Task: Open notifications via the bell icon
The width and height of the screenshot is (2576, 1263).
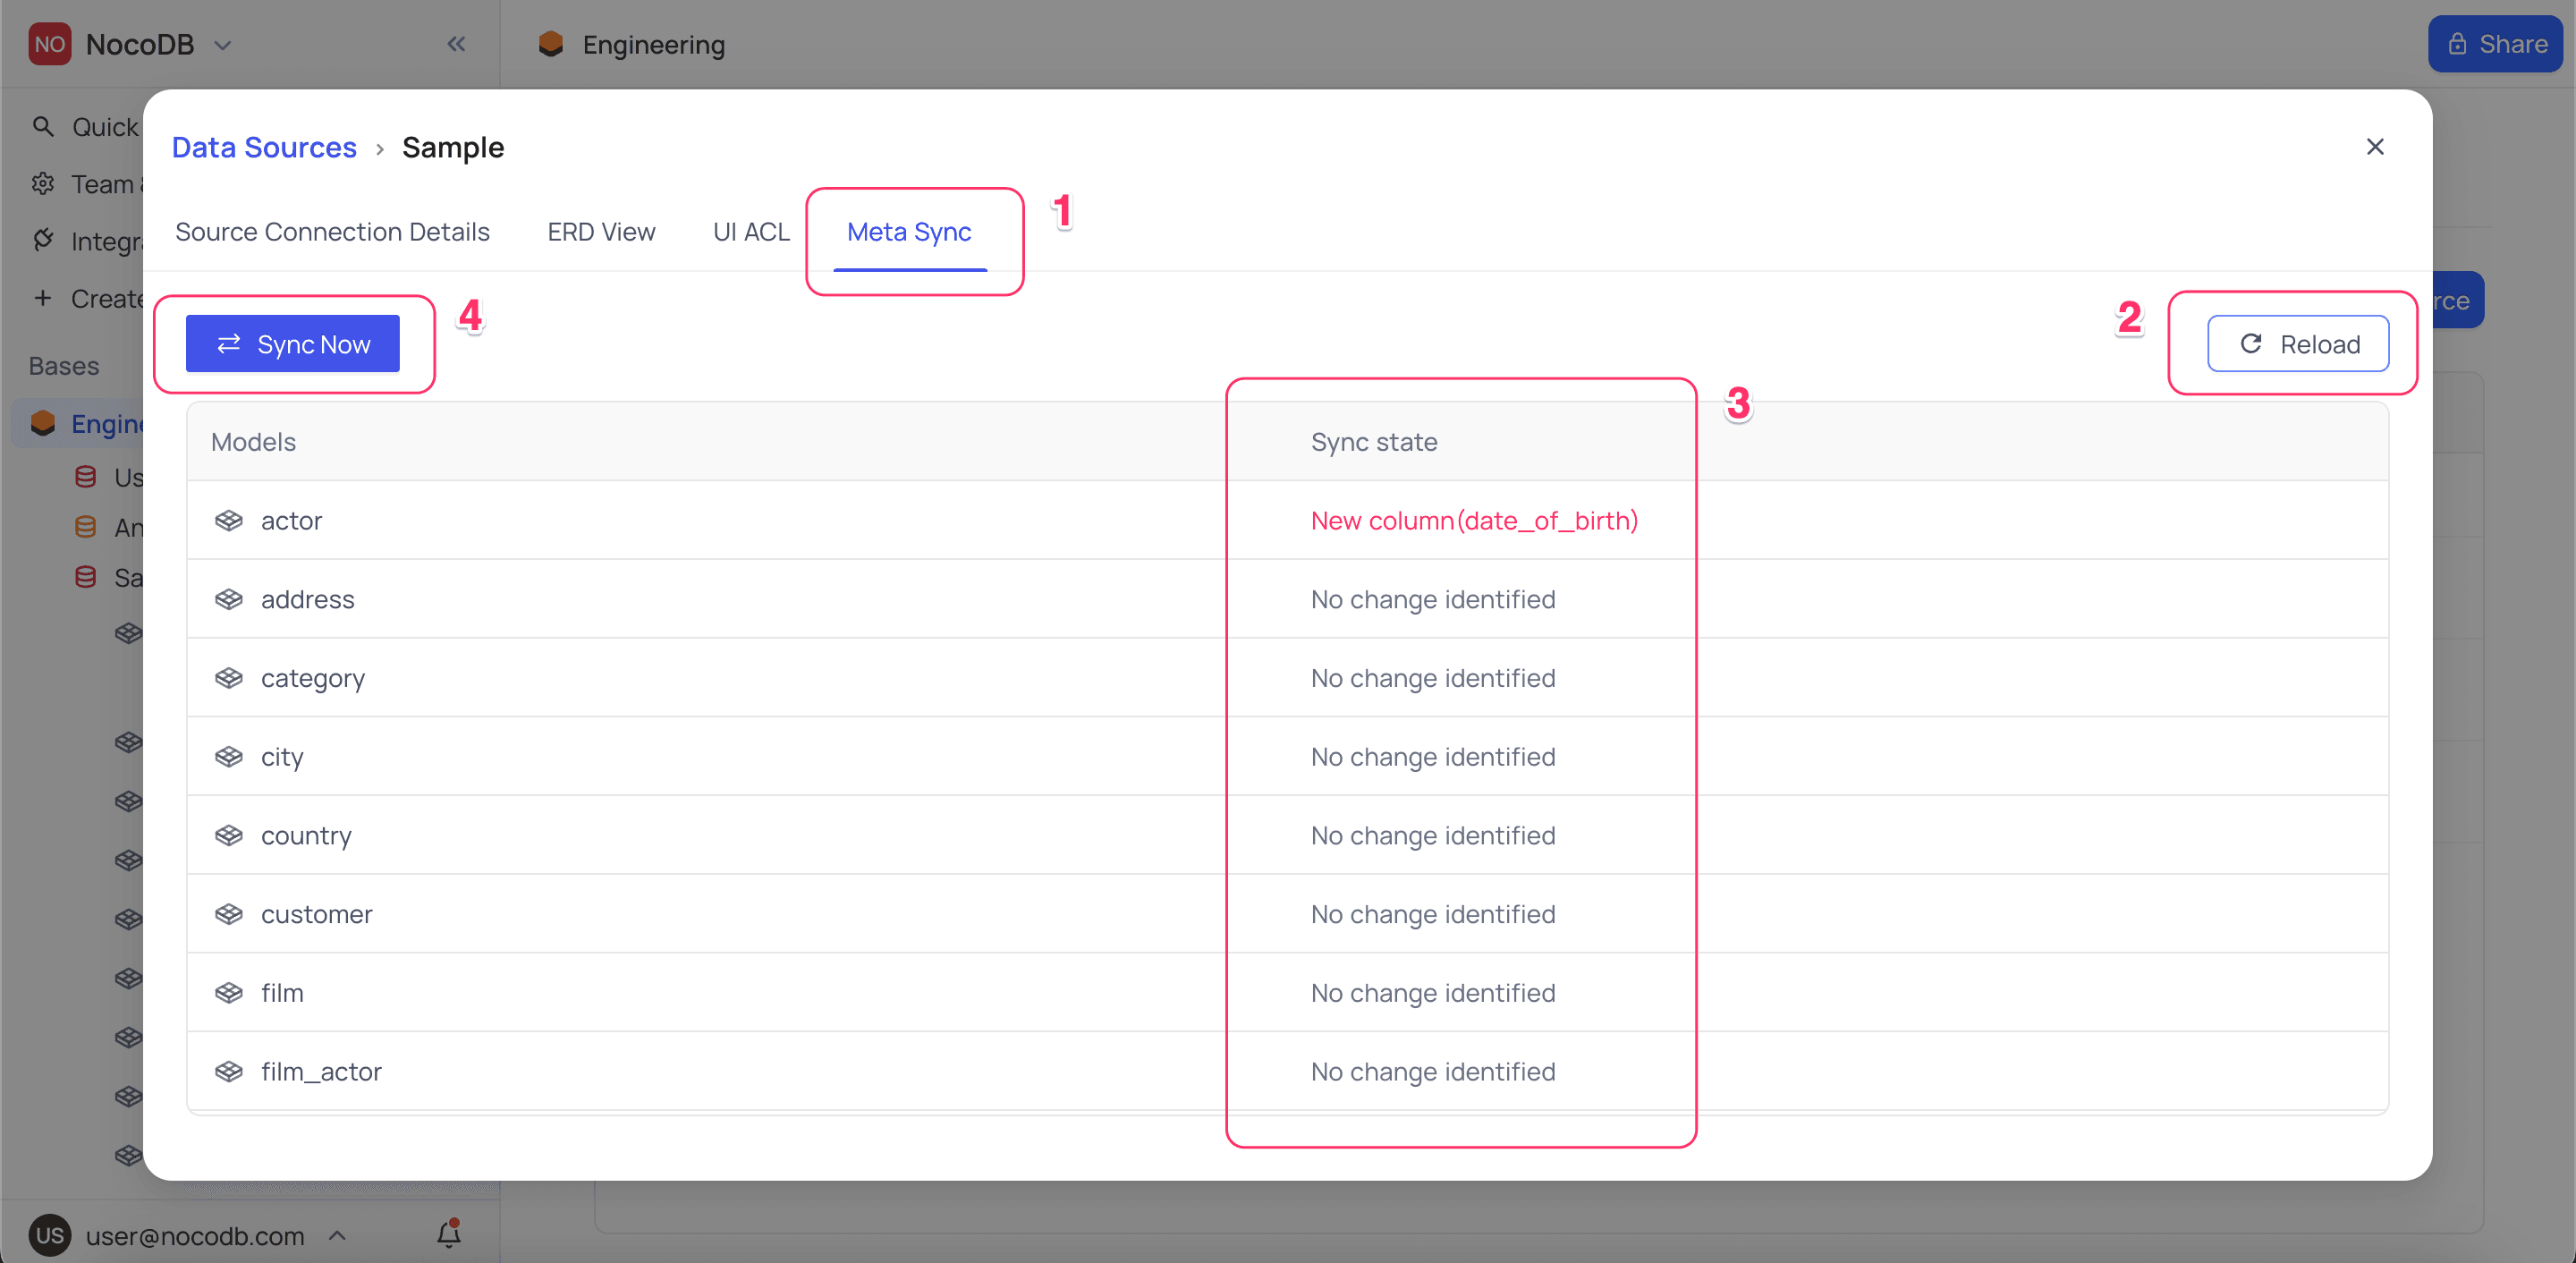Action: click(x=448, y=1235)
